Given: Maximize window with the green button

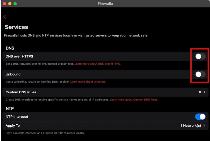Looking at the screenshot, I should tap(15, 4).
